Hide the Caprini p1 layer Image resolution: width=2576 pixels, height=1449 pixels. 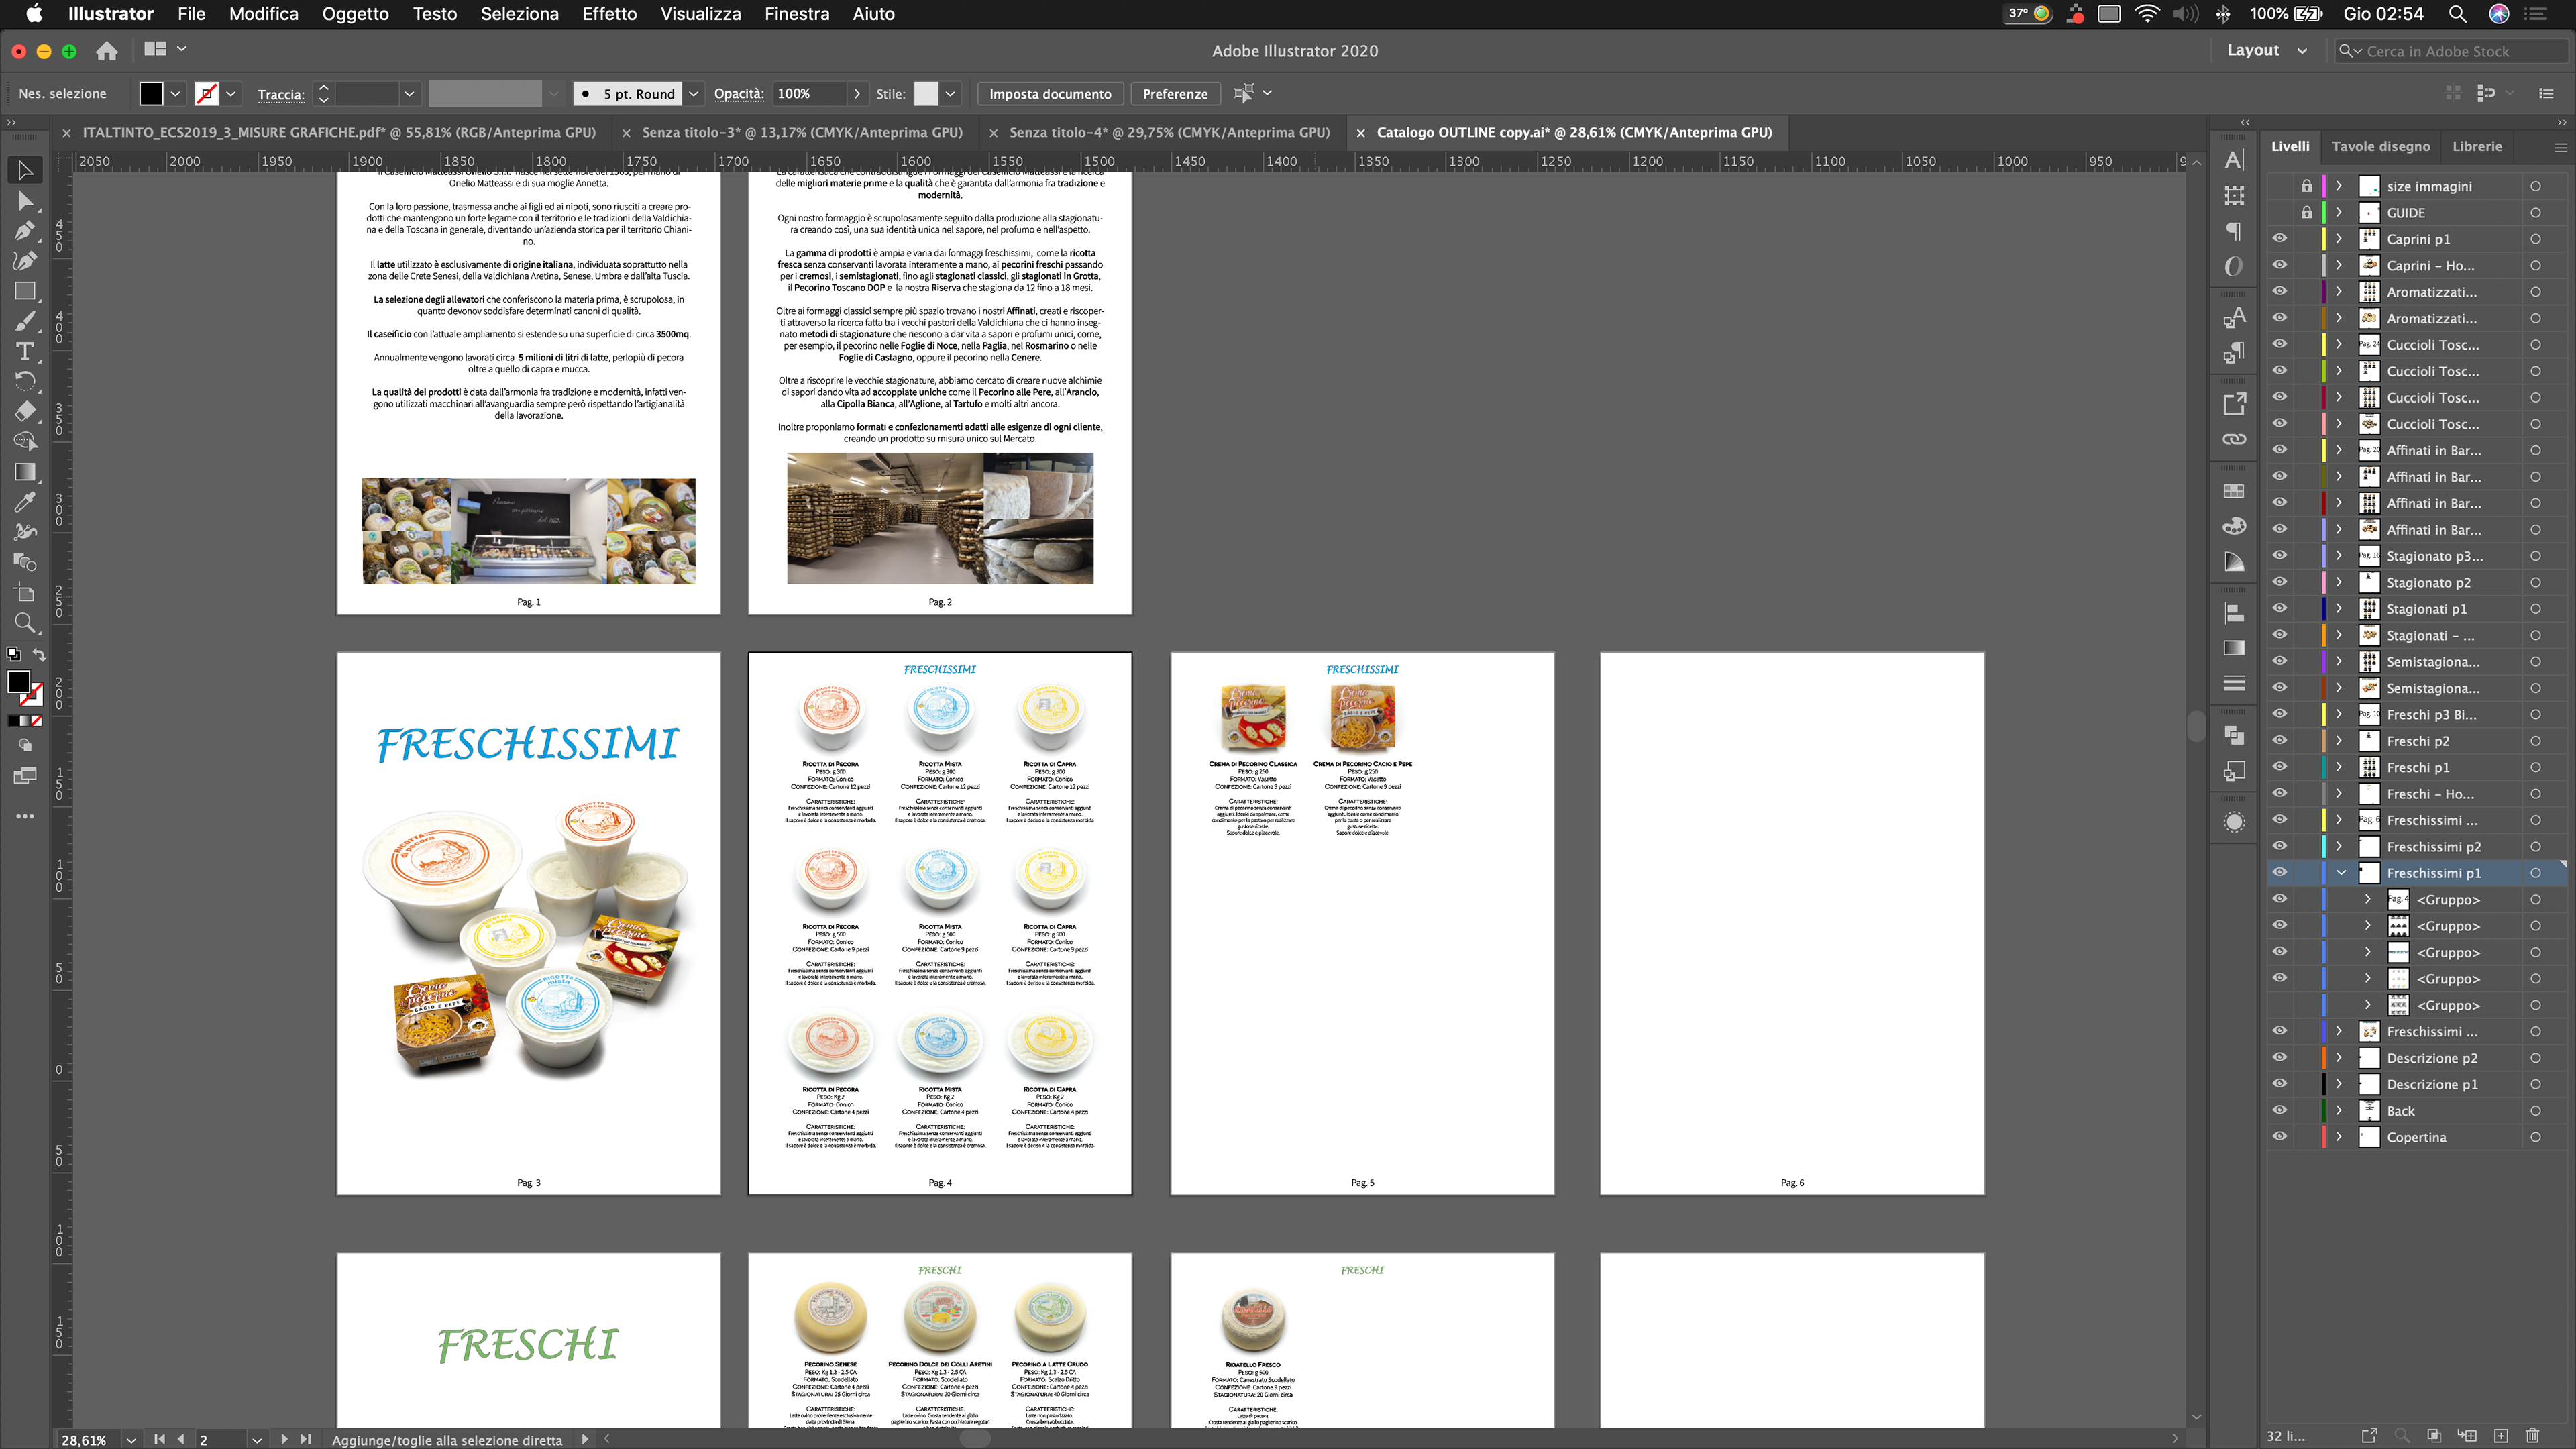point(2279,239)
